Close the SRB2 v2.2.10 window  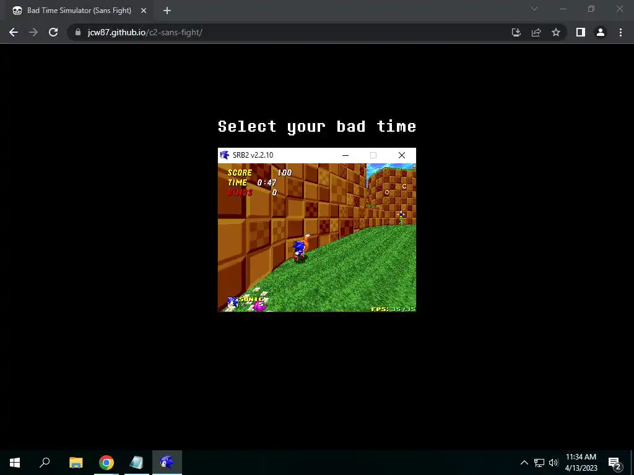pyautogui.click(x=401, y=155)
